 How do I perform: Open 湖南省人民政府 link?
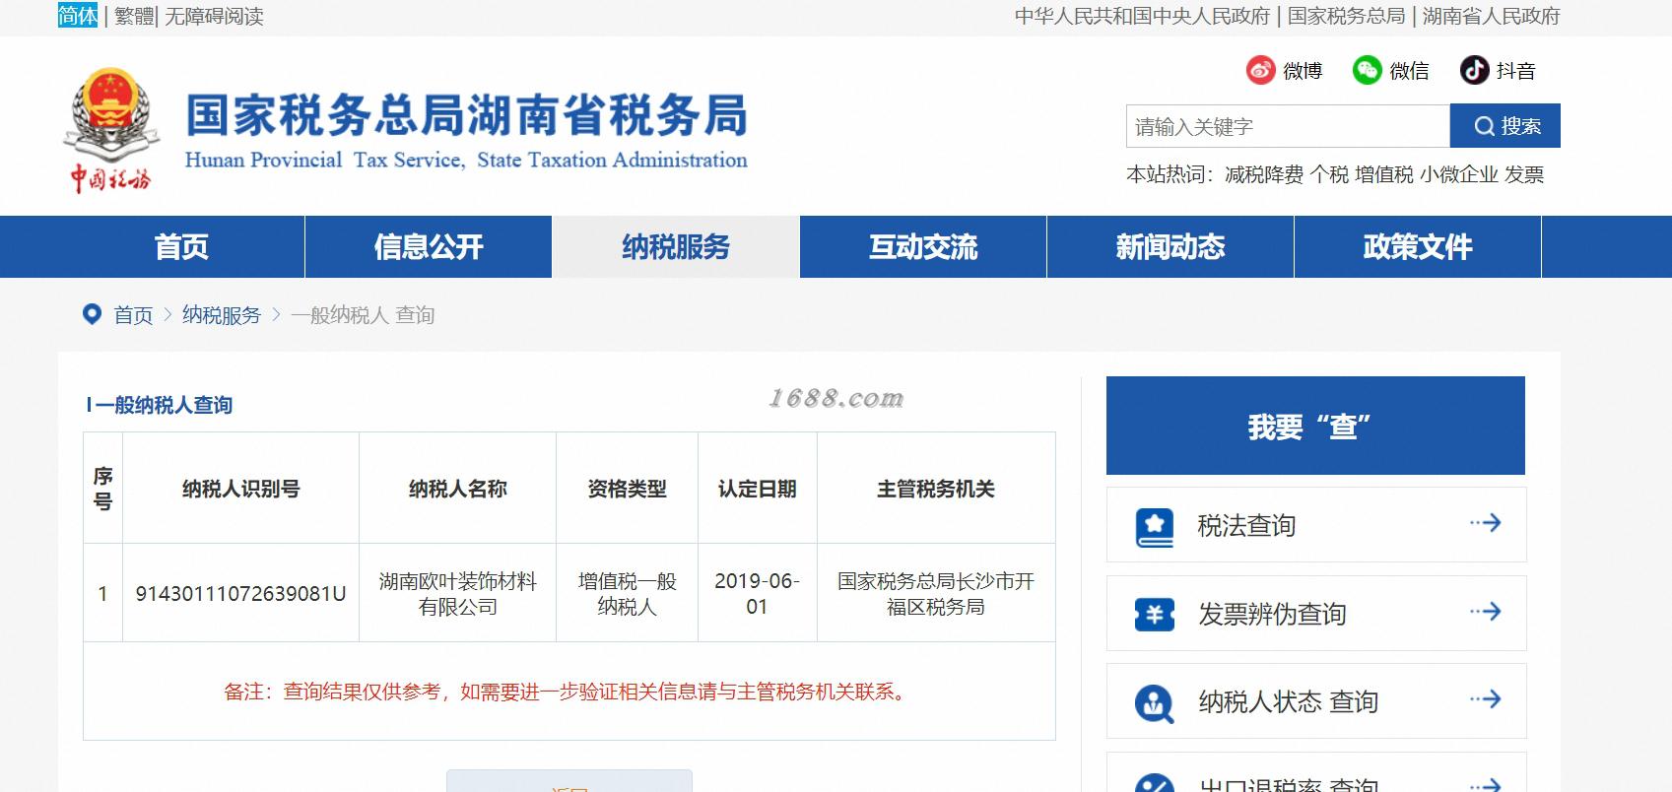coord(1491,16)
